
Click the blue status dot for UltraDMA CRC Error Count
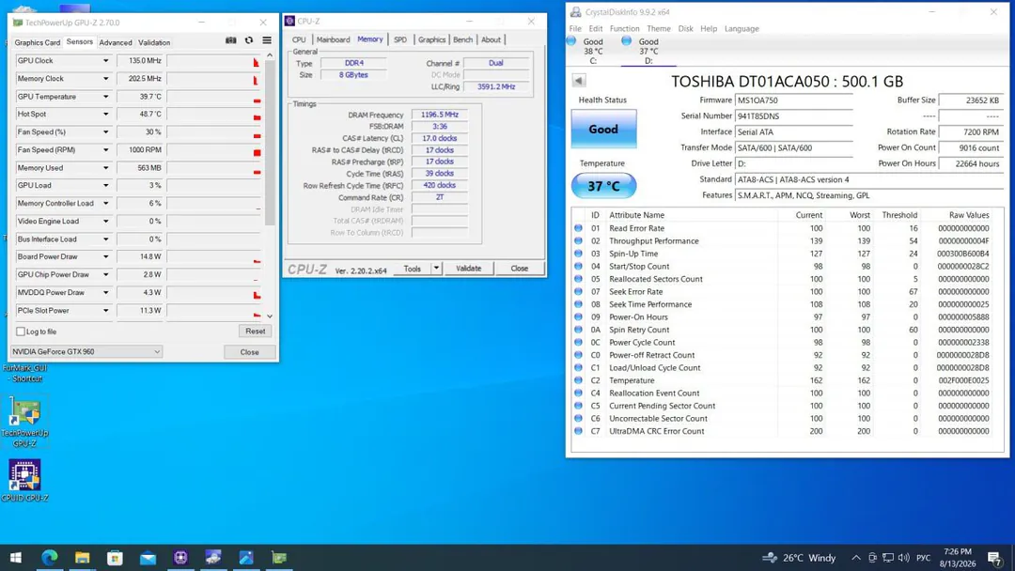(578, 431)
